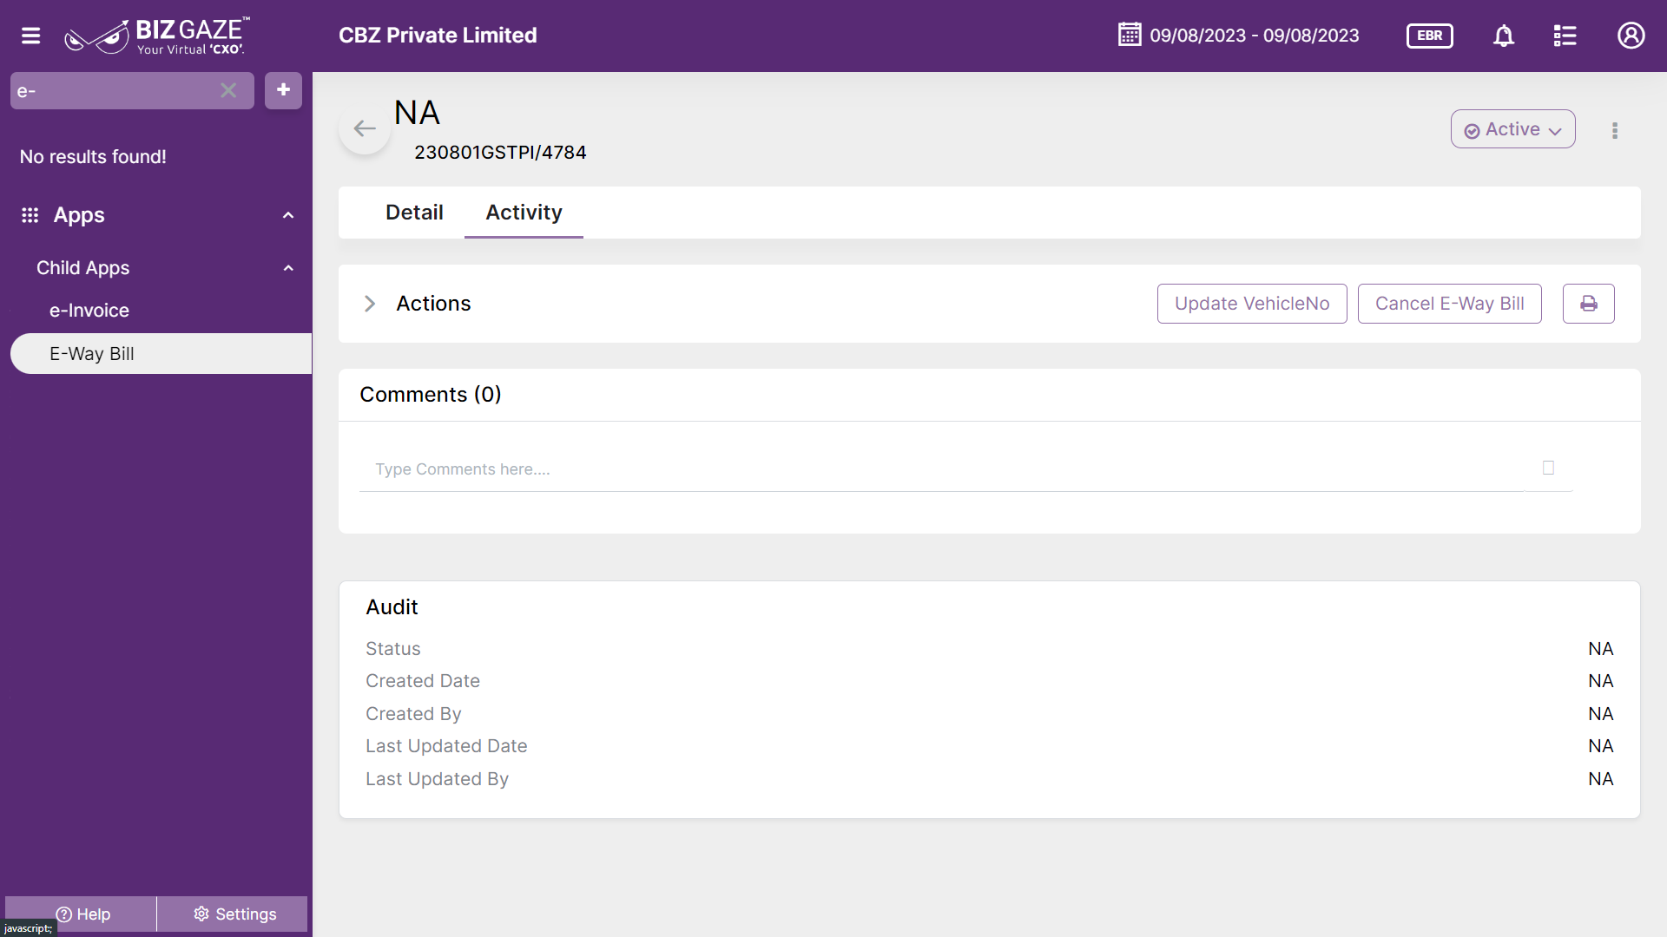
Task: Open e-Invoice child app
Action: point(89,311)
